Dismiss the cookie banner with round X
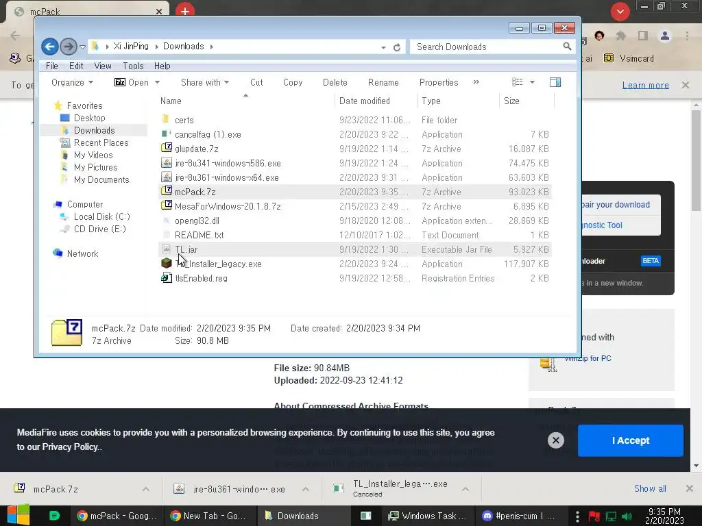Screen dimensions: 702x526 pyautogui.click(x=555, y=440)
